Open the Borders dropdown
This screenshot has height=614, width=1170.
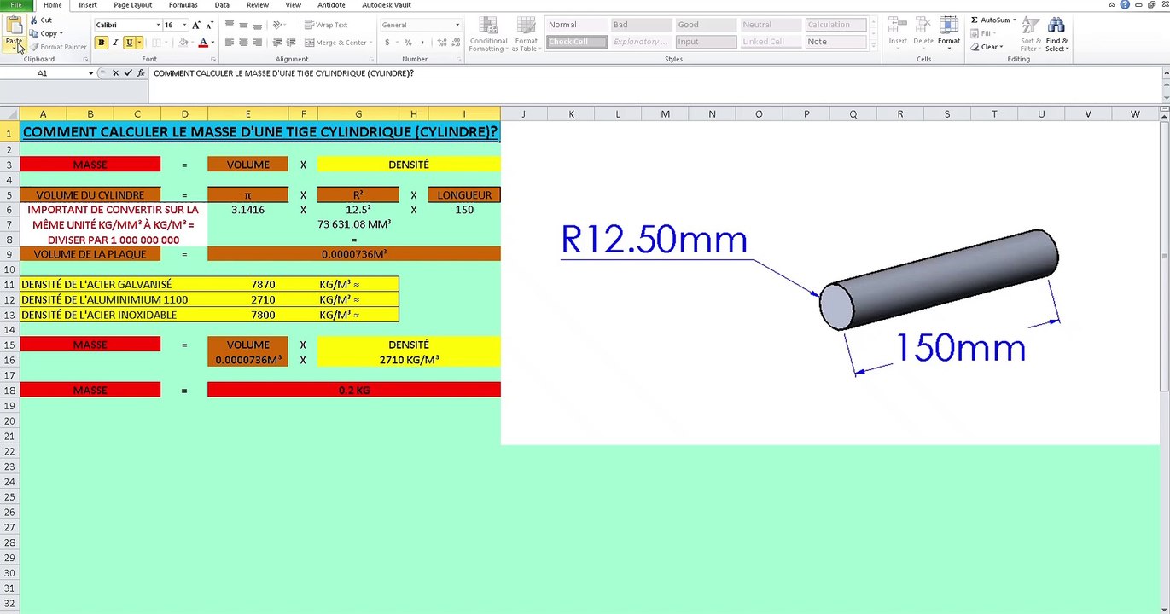point(167,43)
